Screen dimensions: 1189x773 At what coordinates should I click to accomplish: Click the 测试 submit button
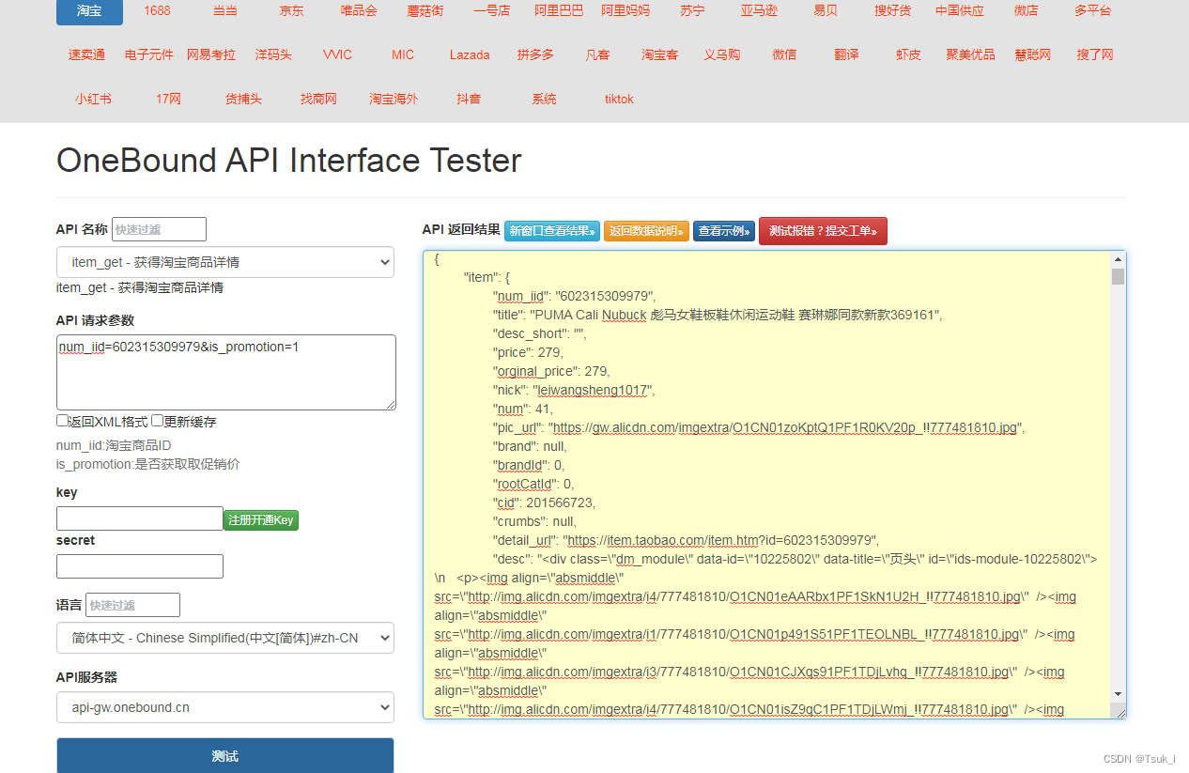pyautogui.click(x=225, y=756)
